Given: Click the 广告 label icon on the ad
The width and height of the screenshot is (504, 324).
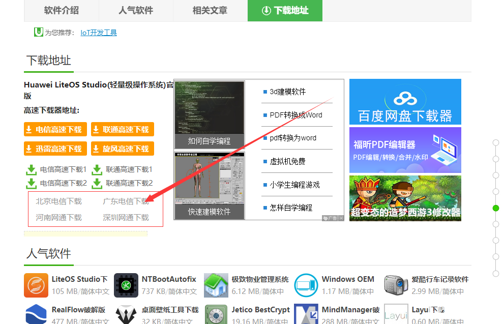Looking at the screenshot, I should pyautogui.click(x=330, y=218).
